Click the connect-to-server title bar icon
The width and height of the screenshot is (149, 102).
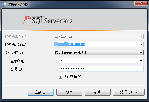4,4
